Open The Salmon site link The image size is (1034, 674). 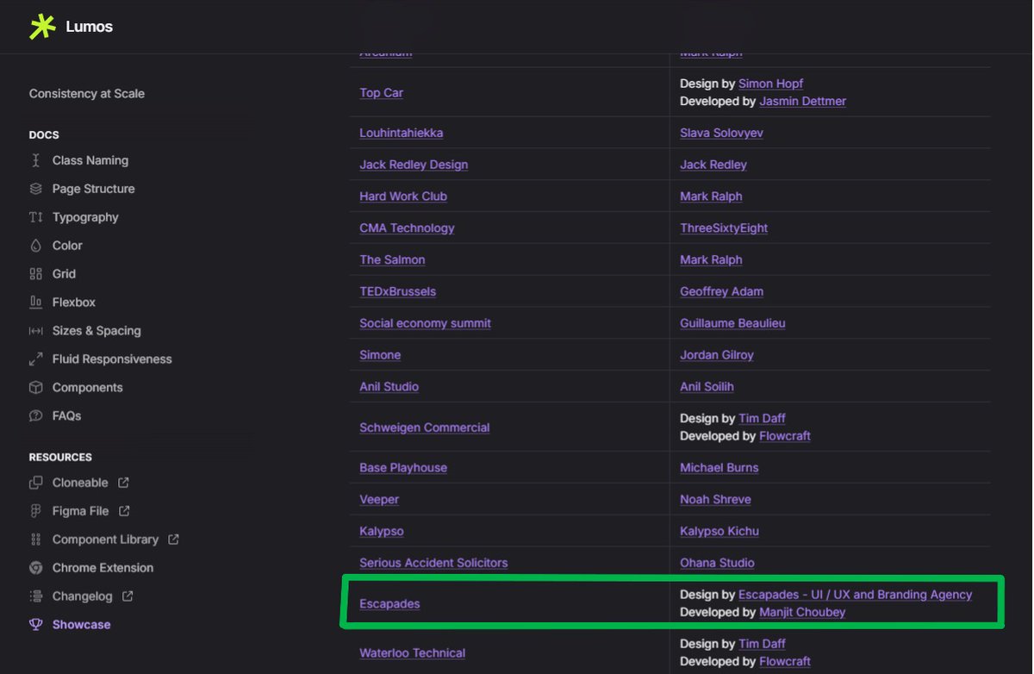point(393,260)
